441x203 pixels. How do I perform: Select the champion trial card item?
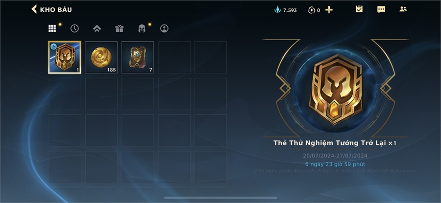pyautogui.click(x=65, y=57)
